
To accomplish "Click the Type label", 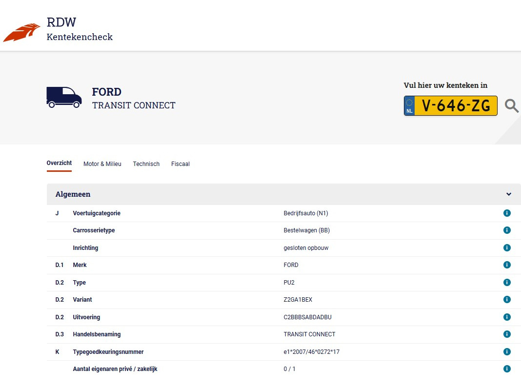I will tap(80, 283).
